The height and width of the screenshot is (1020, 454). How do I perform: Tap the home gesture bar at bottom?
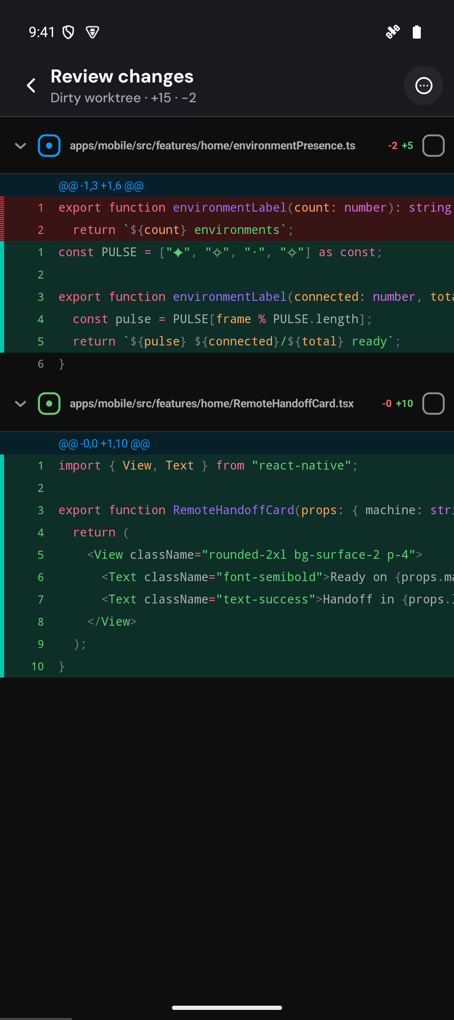227,1008
